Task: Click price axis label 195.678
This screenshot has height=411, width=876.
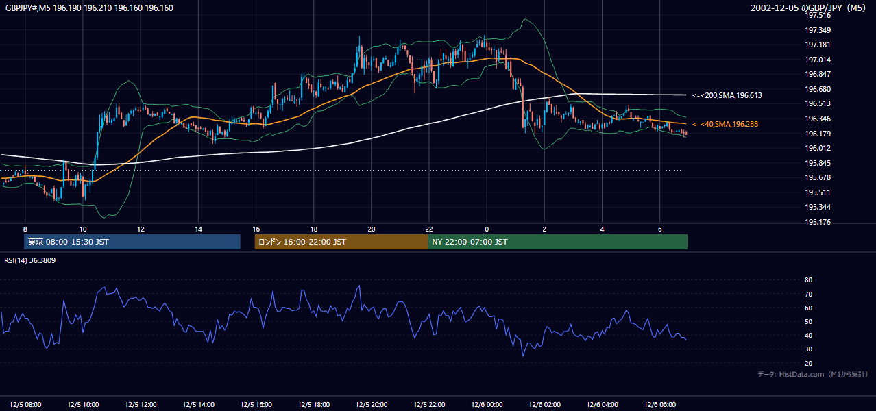Action: coord(816,177)
